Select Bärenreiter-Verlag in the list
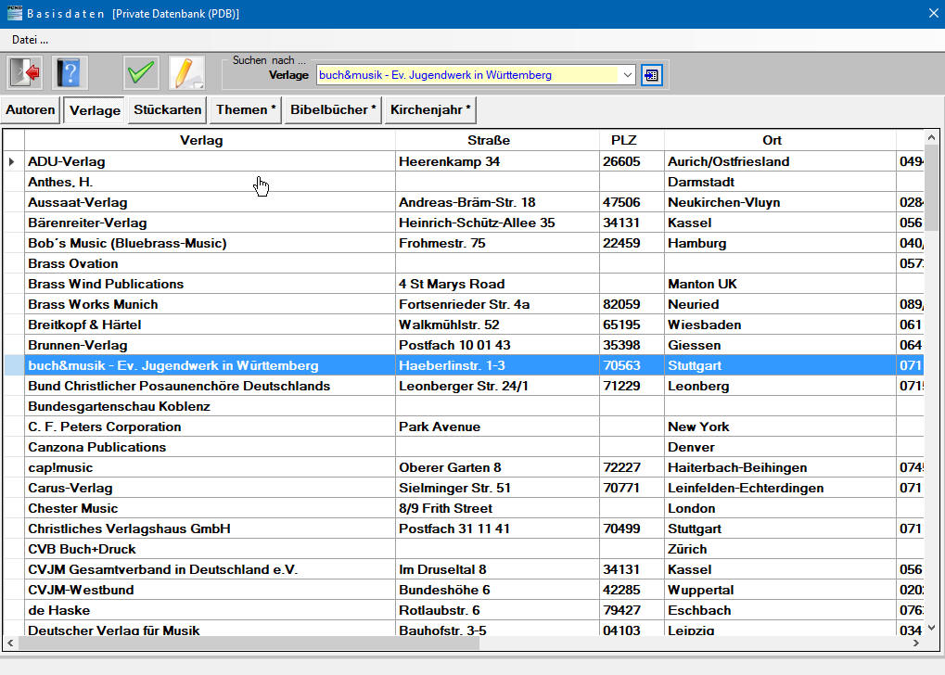 point(210,223)
